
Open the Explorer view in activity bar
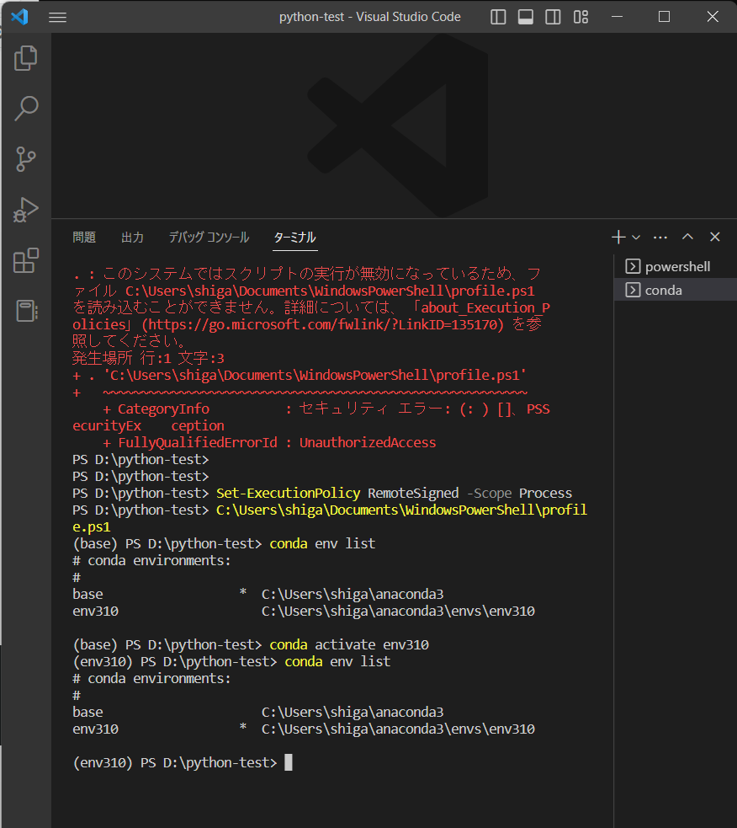click(x=25, y=57)
